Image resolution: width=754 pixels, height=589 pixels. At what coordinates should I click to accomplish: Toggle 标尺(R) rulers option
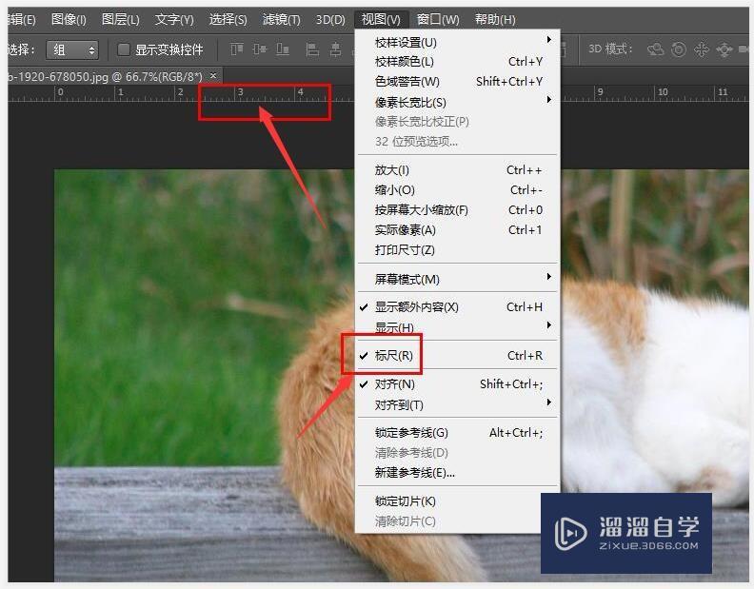pos(457,355)
